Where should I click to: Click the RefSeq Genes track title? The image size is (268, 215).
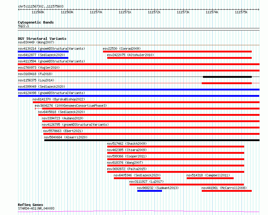point(30,205)
